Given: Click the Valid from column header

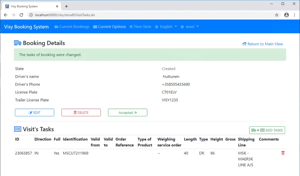Looking at the screenshot, I should 95,142.
